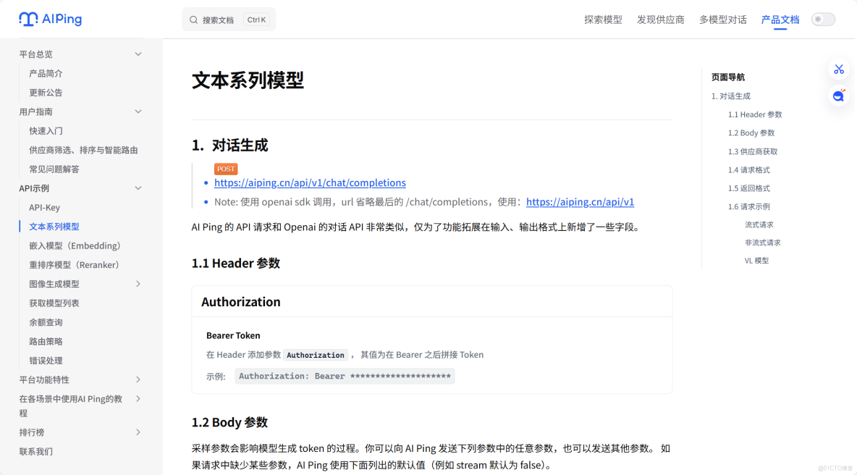Collapse the 平台总览 section chevron
Viewport: 857px width, 475px height.
tap(138, 54)
